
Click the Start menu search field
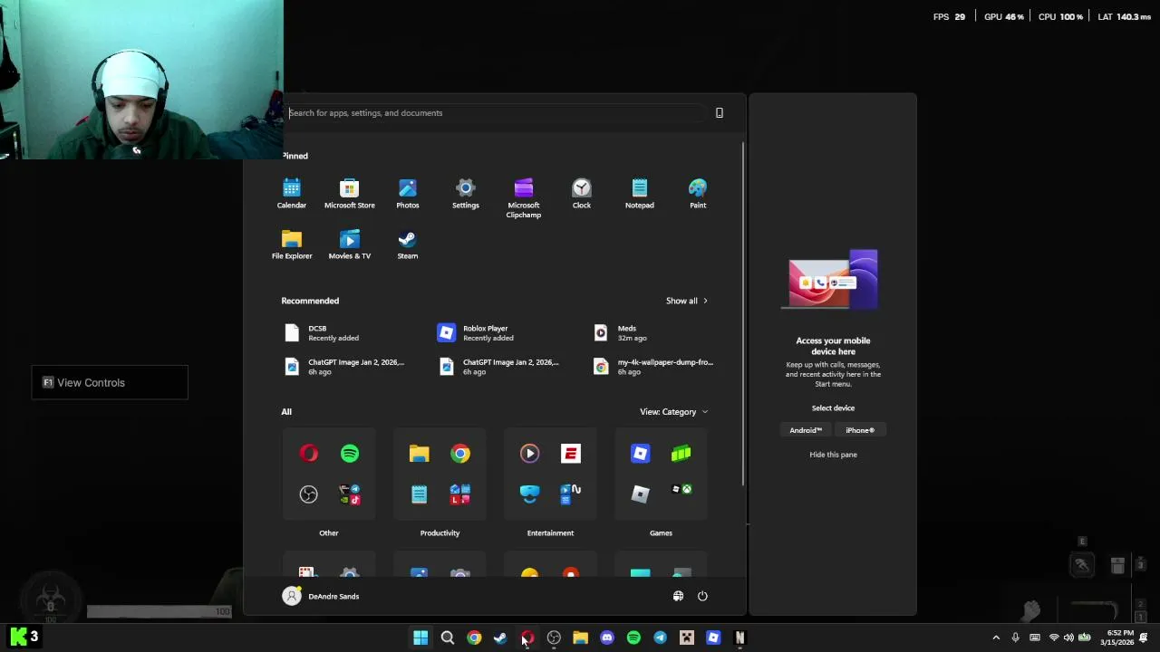[x=496, y=113]
